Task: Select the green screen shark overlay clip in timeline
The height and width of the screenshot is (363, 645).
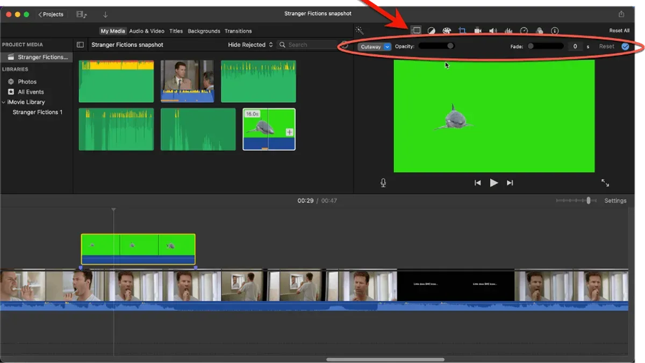Action: pos(138,249)
